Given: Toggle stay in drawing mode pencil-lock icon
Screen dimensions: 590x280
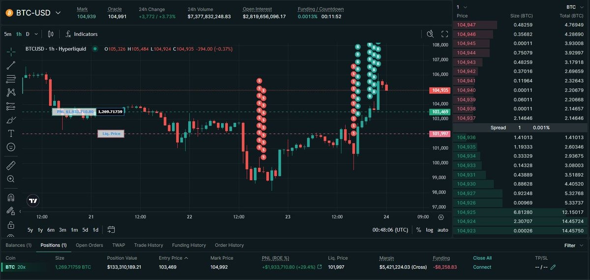Looking at the screenshot, I should [11, 211].
